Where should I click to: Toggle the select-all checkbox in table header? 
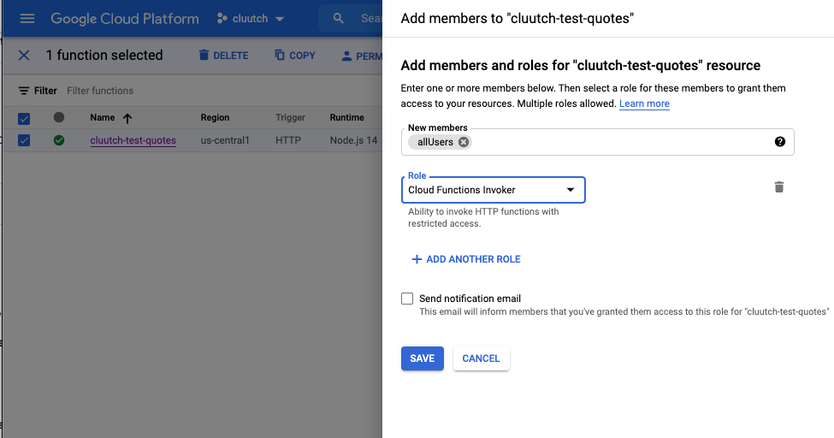point(24,118)
